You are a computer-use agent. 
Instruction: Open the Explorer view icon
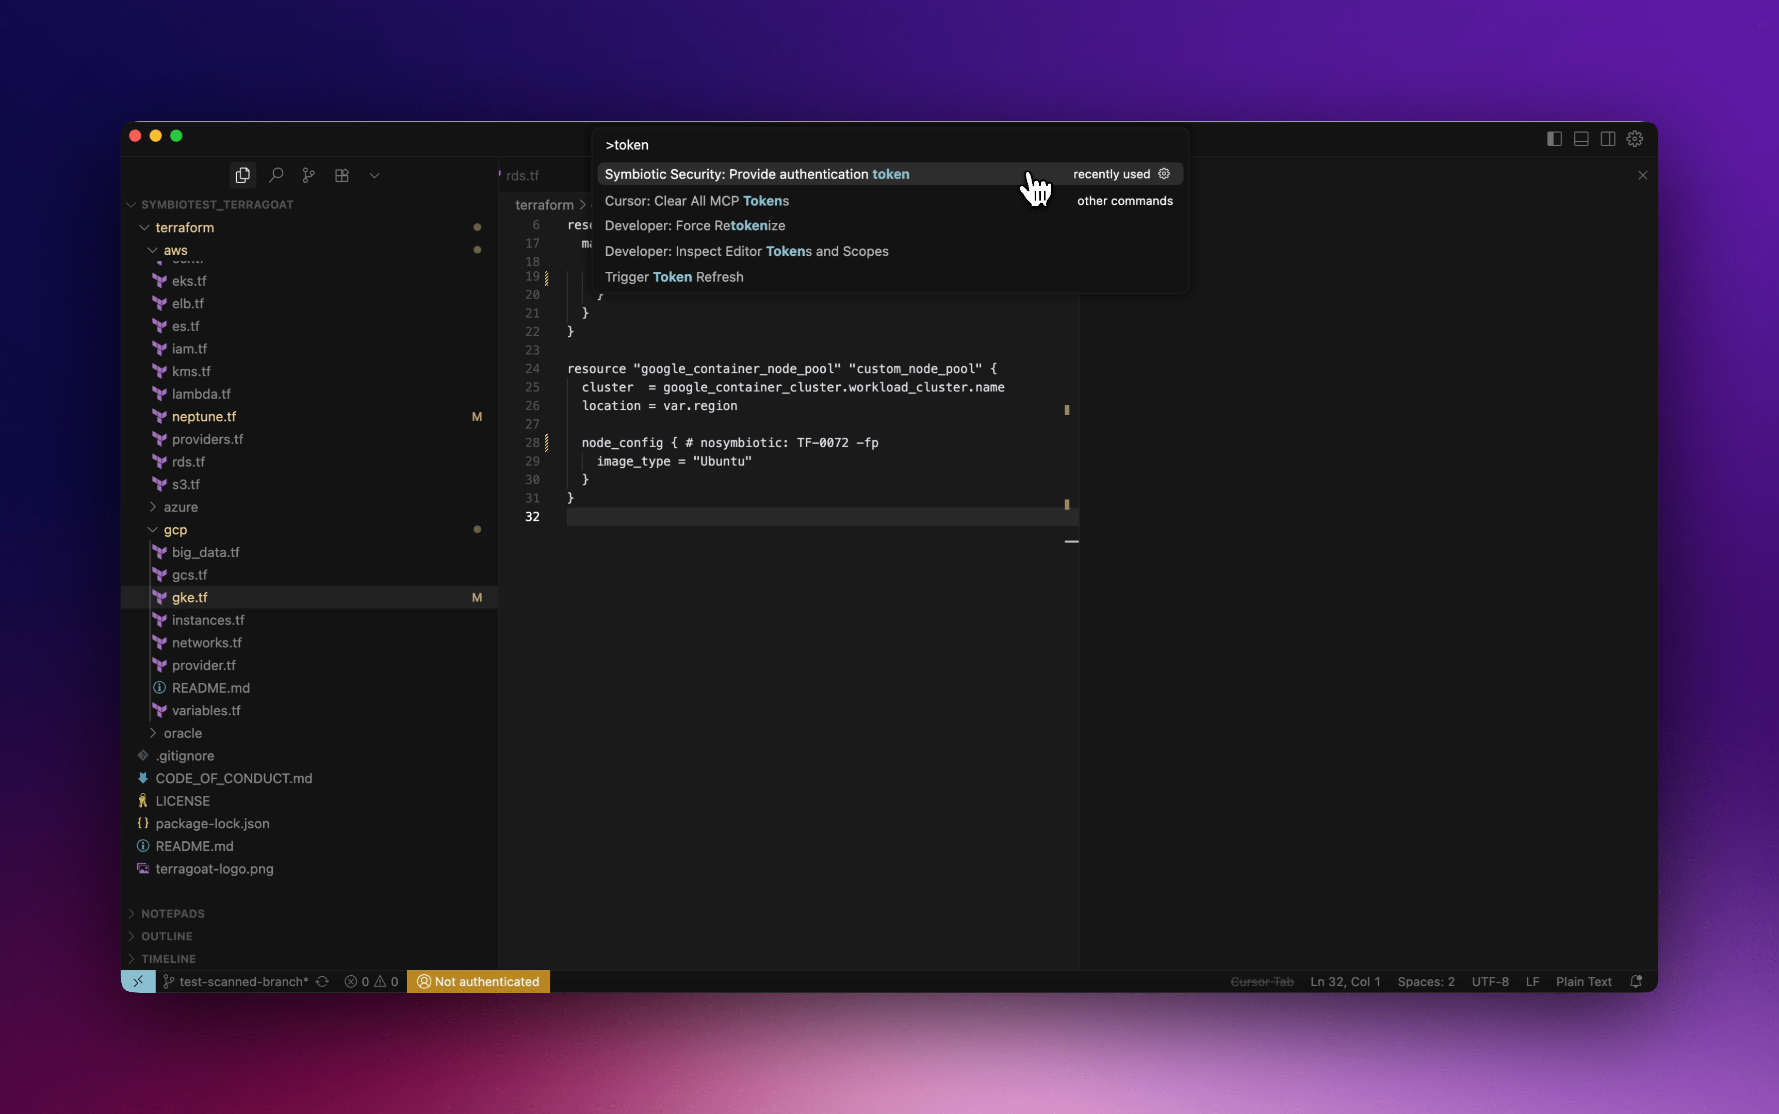pos(242,175)
